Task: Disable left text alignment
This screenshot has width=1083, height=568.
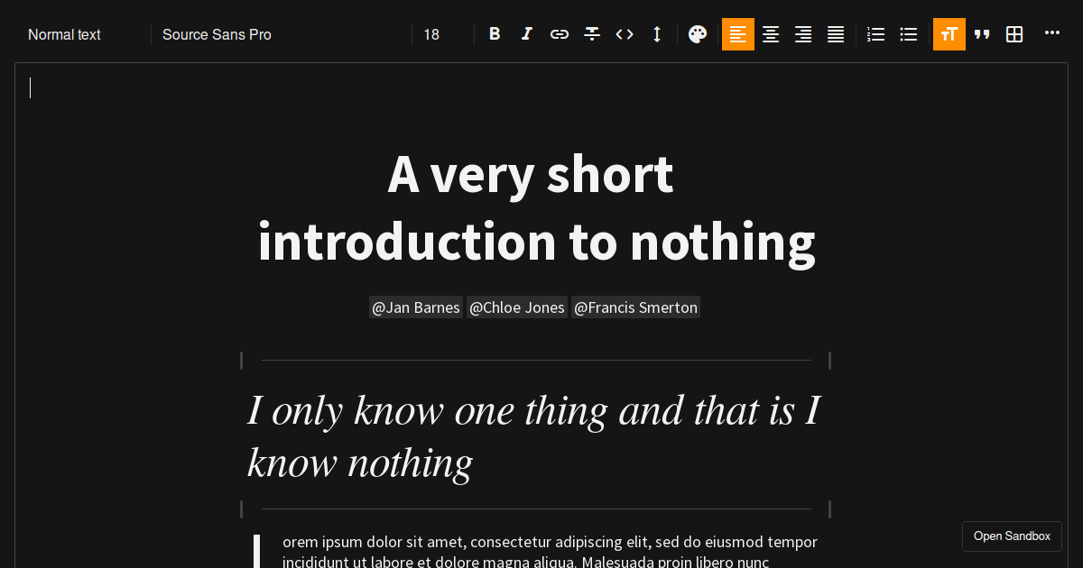Action: [738, 34]
